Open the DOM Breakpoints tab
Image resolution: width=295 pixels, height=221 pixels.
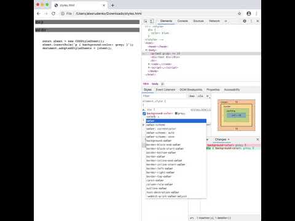point(191,90)
